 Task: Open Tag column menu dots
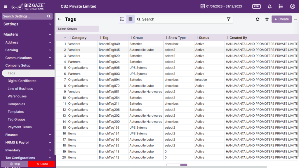point(100,38)
